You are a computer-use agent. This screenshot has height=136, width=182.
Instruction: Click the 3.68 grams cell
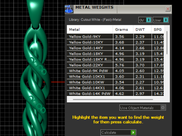(123, 42)
